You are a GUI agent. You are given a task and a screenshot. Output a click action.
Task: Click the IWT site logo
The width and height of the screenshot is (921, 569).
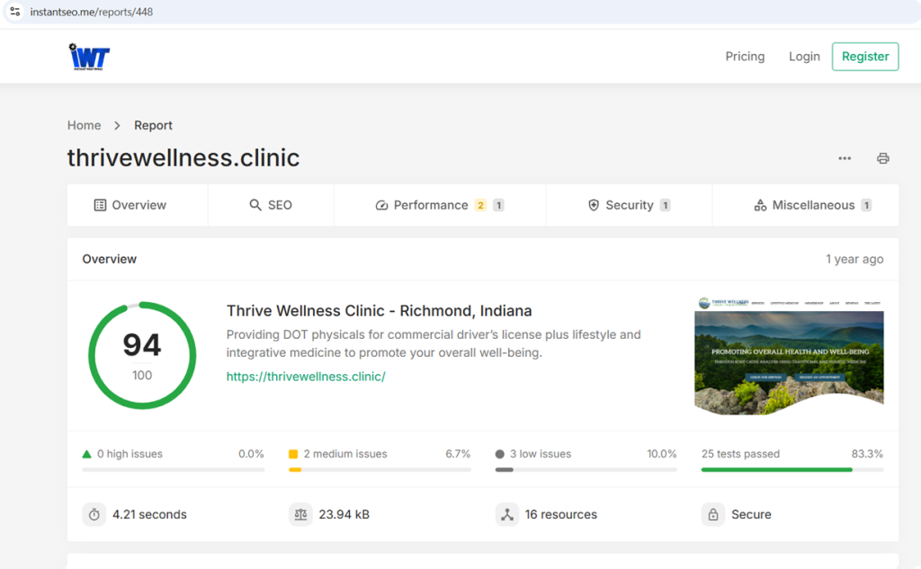[89, 57]
